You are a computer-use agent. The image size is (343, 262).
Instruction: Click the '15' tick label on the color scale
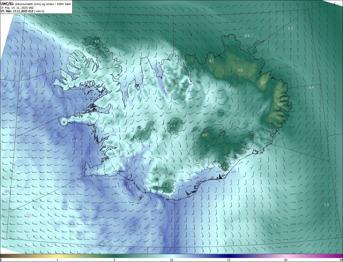tap(229, 260)
